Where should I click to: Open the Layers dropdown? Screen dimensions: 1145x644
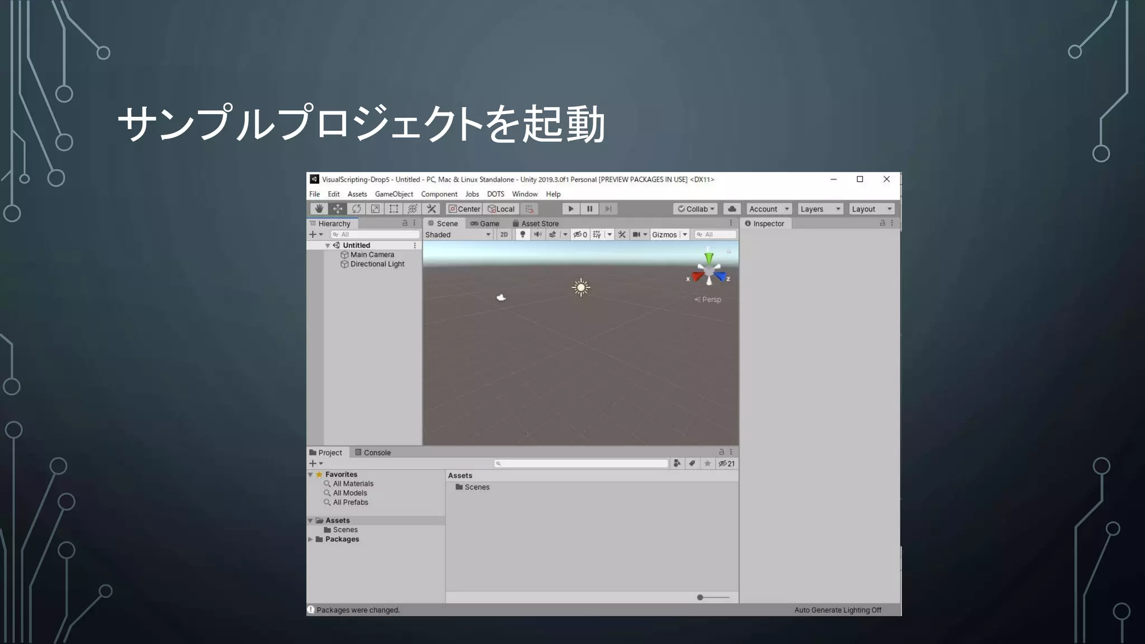pyautogui.click(x=820, y=209)
